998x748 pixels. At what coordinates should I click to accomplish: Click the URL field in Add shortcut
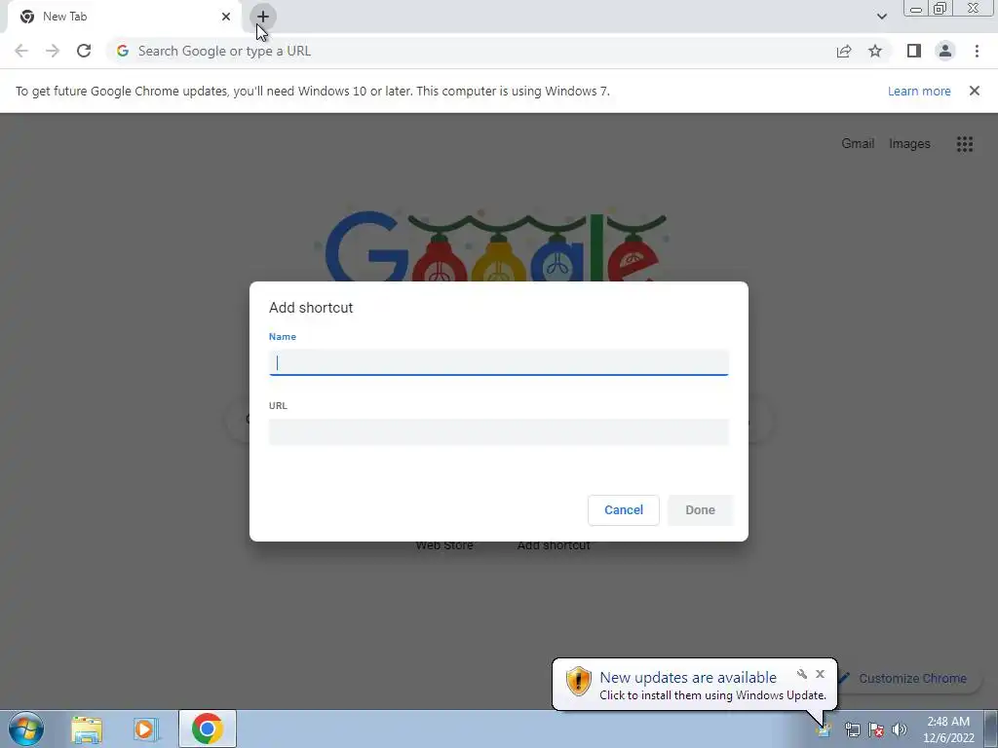pyautogui.click(x=498, y=431)
